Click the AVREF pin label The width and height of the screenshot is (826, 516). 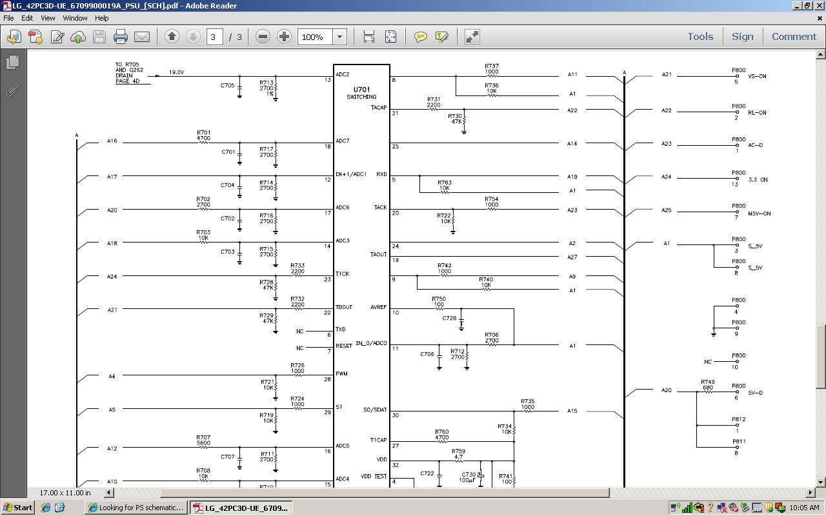(x=379, y=307)
